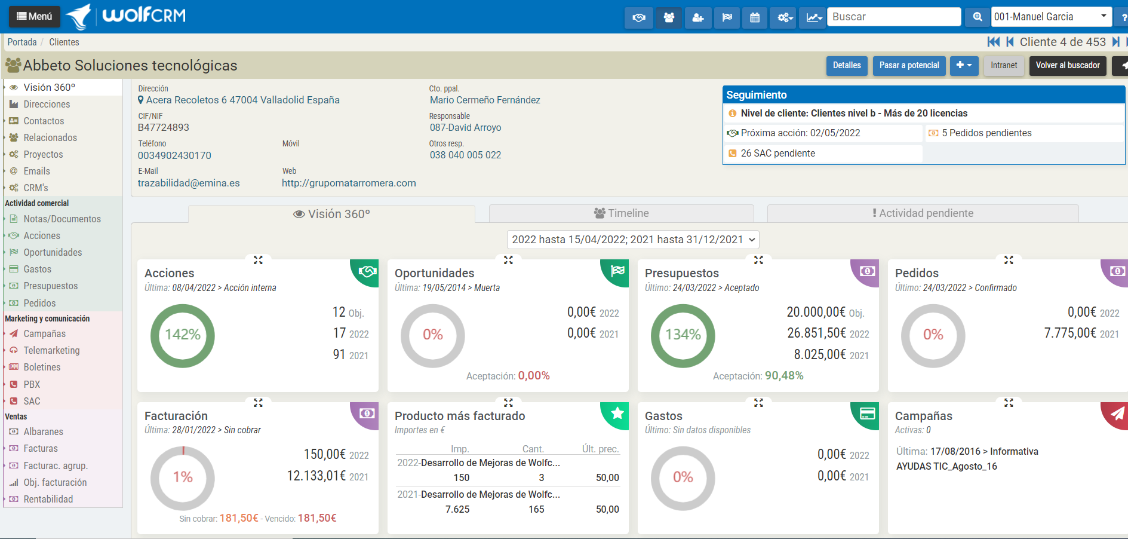Open the gears settings dropdown in the toolbar
This screenshot has height=539, width=1128.
783,17
